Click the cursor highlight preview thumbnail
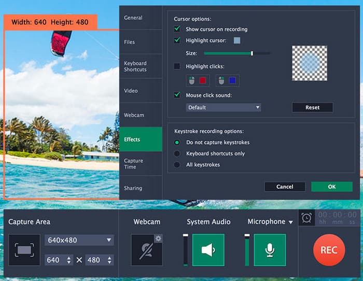Image resolution: width=363 pixels, height=281 pixels. [x=310, y=63]
